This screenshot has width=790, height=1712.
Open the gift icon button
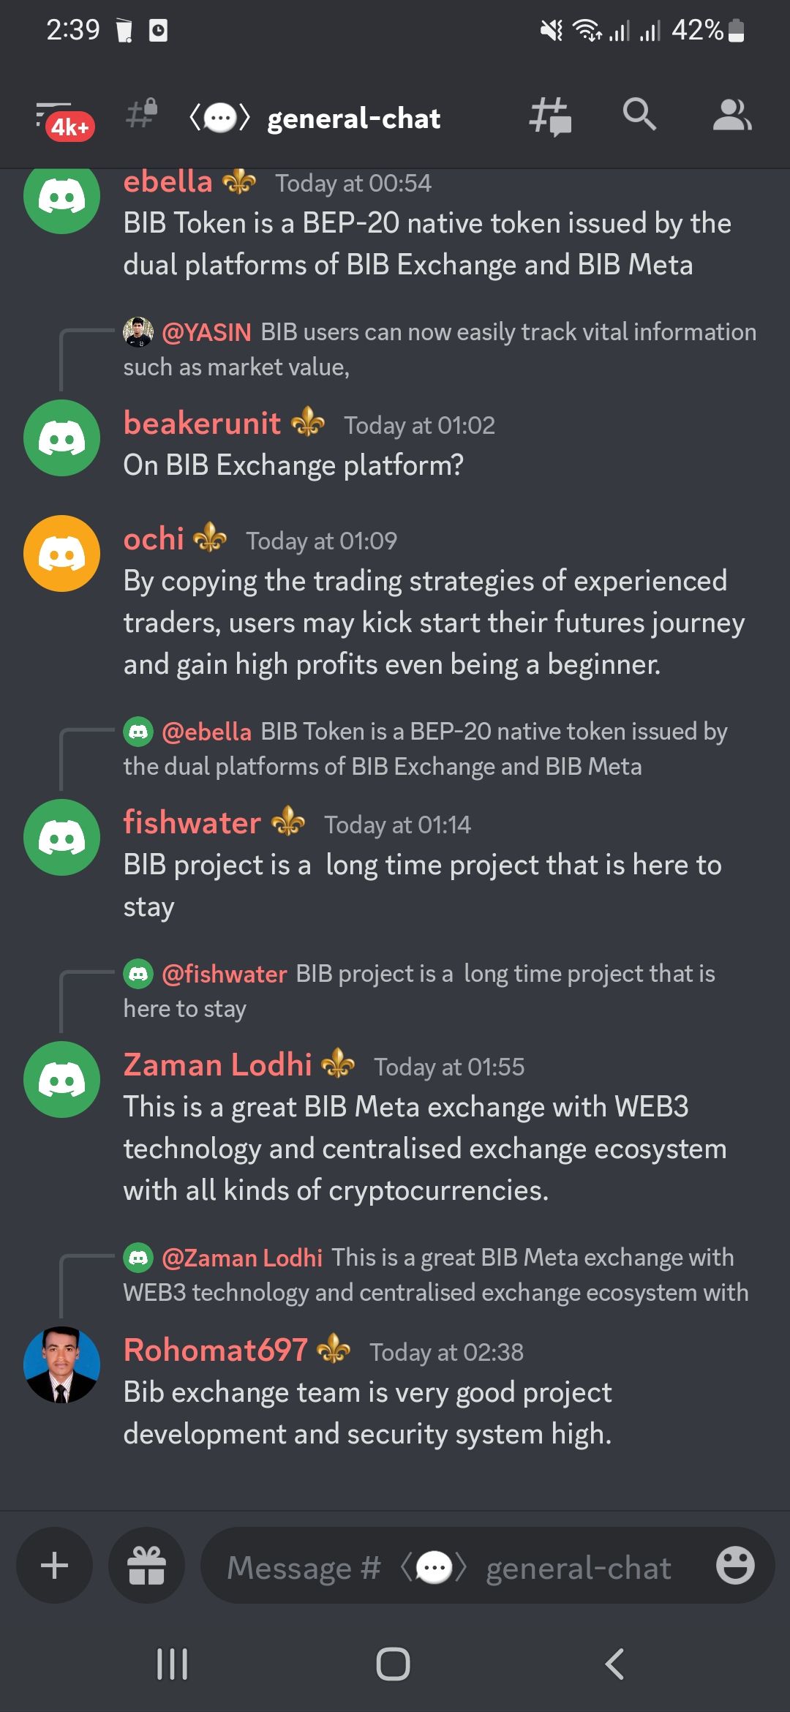(x=146, y=1565)
